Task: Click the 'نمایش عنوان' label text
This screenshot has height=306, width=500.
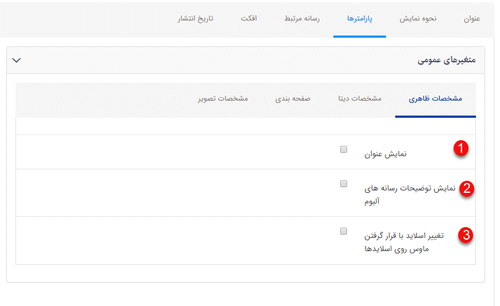Action: coord(385,154)
